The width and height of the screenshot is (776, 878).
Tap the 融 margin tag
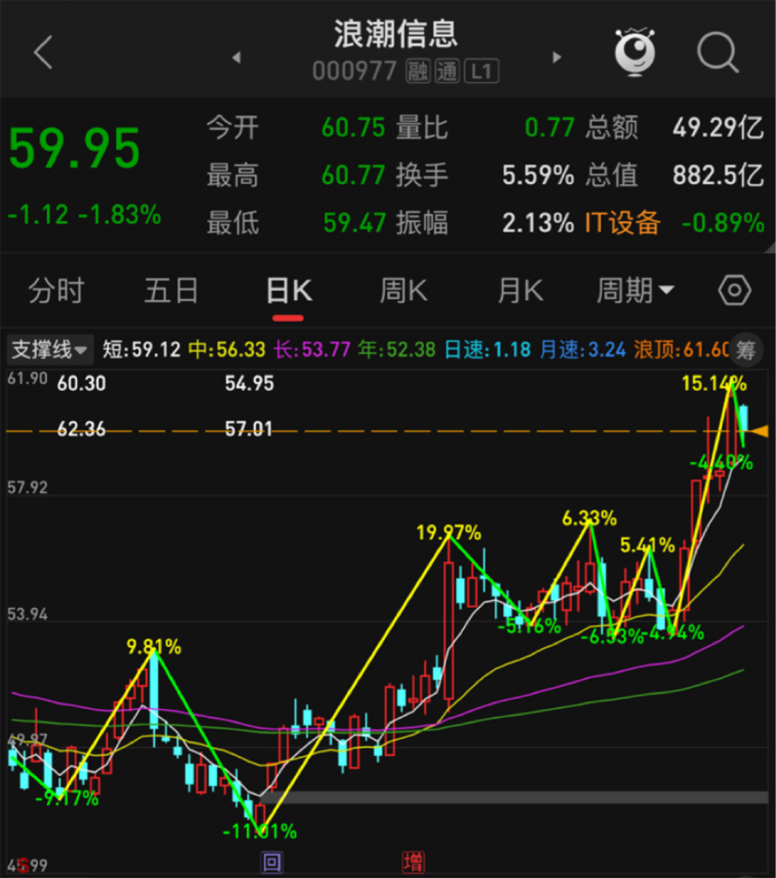418,71
